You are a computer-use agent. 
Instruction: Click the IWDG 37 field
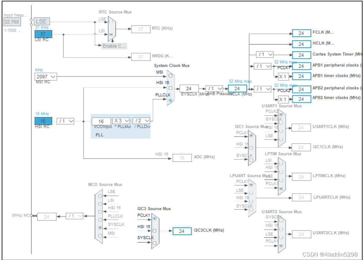[141, 57]
